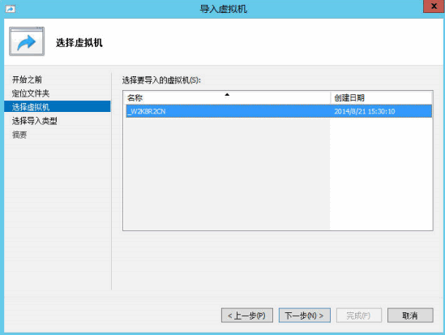Click the 选择虚拟机 page heading
Screen dimensions: 445x335
(x=79, y=43)
